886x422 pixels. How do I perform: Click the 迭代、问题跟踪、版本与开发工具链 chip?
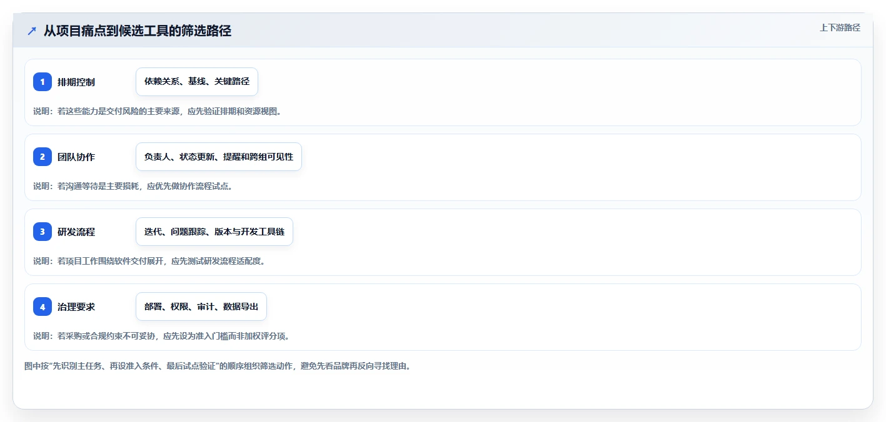214,232
